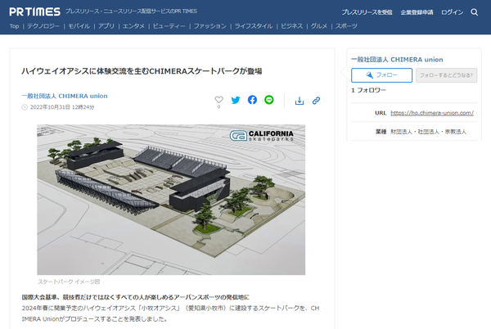This screenshot has width=491, height=329.
Task: Open the ファッション category
Action: 209,26
